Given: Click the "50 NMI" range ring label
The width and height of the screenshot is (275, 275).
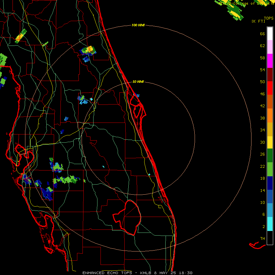Looking at the screenshot, I should click(138, 82).
